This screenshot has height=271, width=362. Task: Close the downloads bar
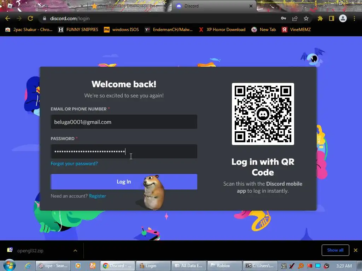click(x=356, y=250)
